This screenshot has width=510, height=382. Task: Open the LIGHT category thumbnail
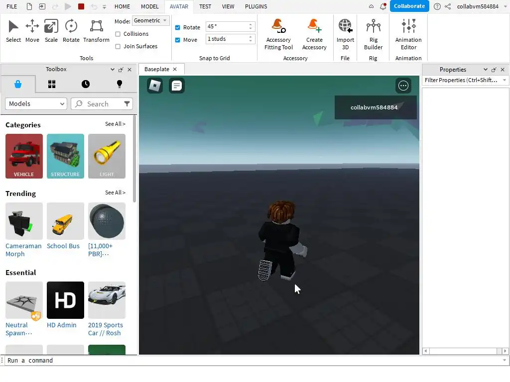pyautogui.click(x=107, y=156)
